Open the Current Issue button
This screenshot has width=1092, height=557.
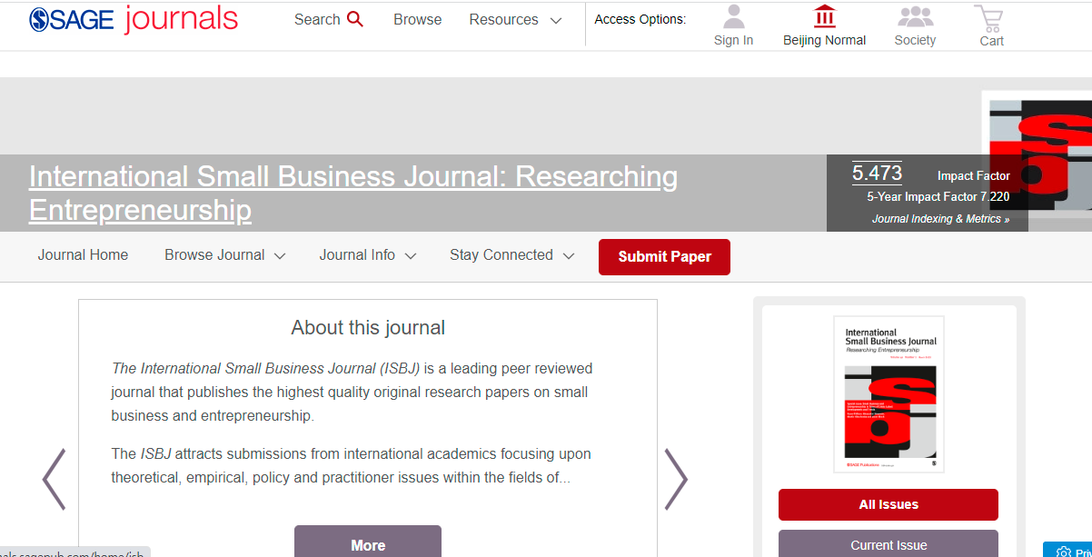(888, 544)
